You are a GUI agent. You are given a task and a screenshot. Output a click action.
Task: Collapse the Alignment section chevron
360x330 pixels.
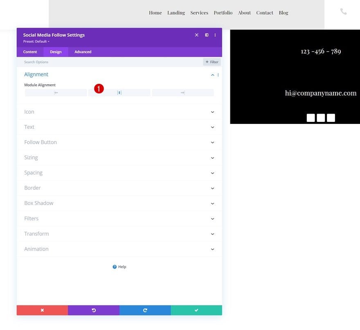213,75
